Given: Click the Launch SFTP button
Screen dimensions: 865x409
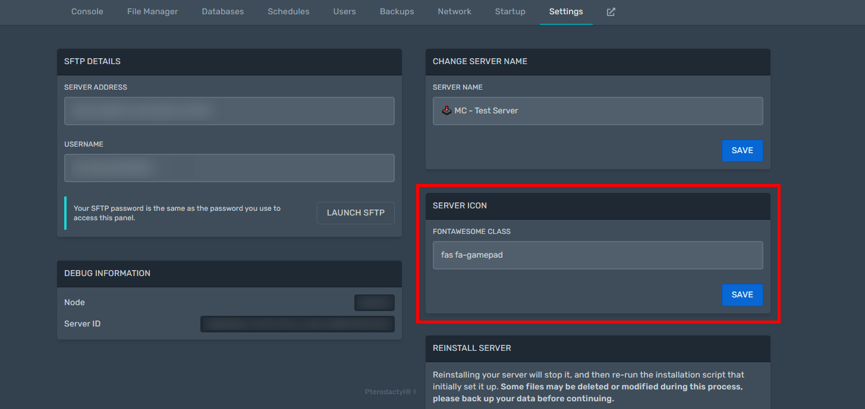Looking at the screenshot, I should [355, 213].
